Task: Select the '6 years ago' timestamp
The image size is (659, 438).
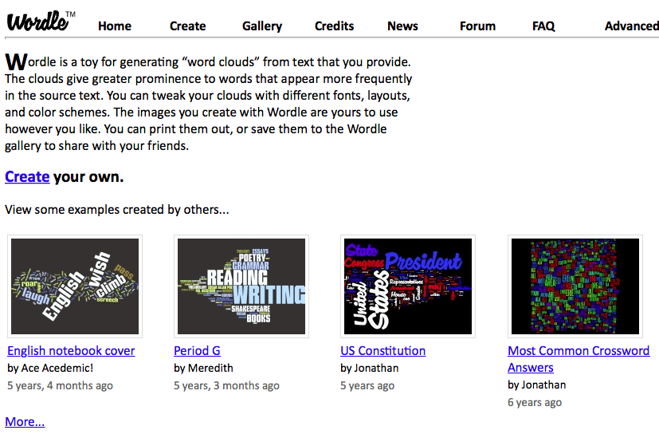Action: [535, 402]
